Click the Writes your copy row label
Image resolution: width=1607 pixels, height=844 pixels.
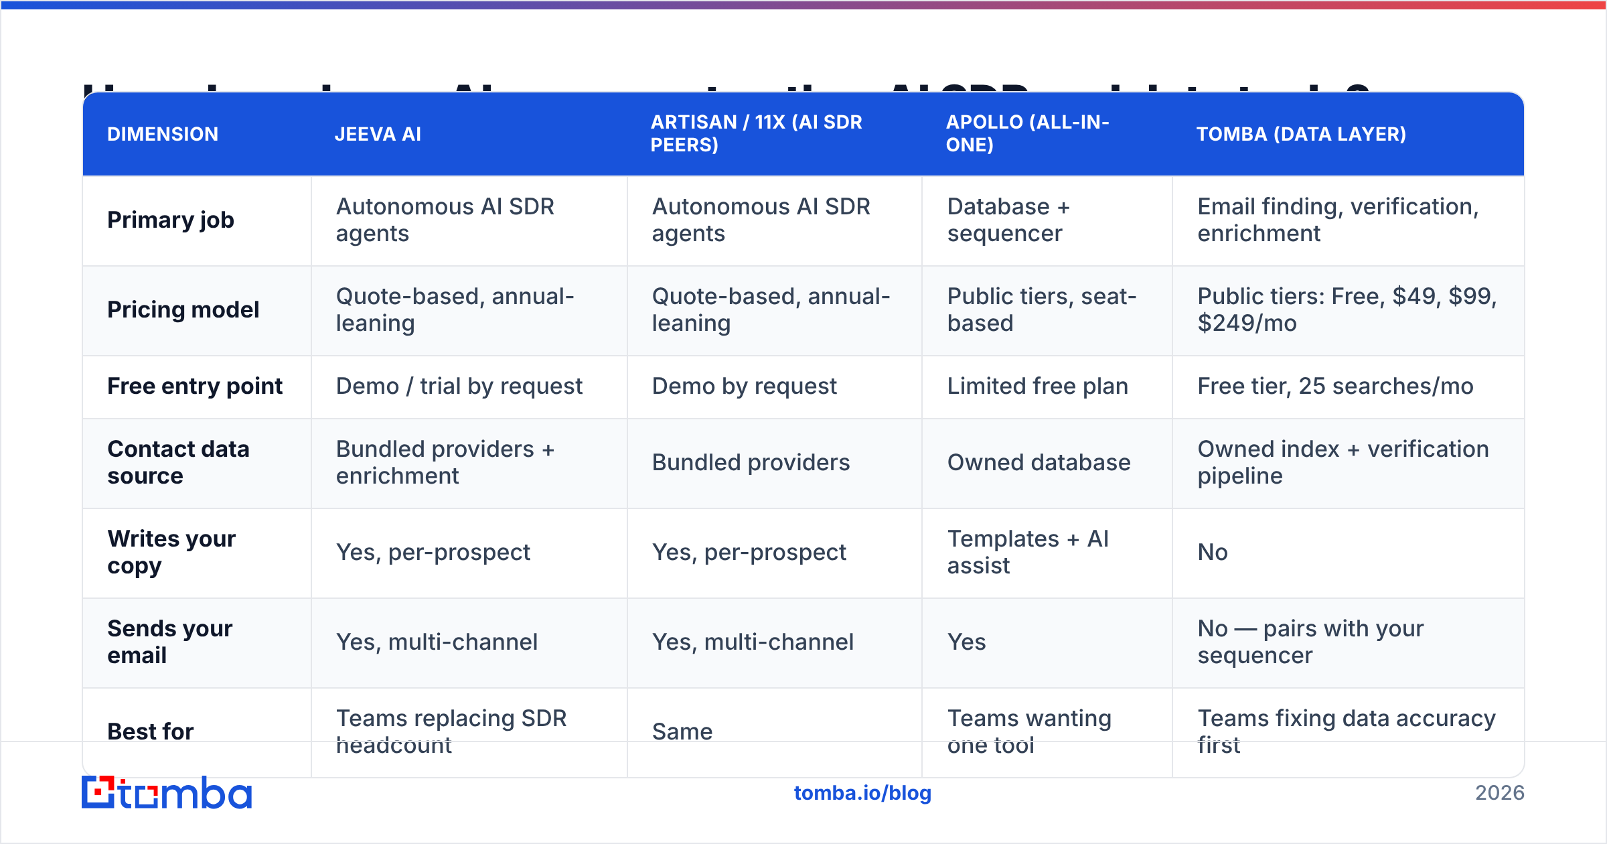click(x=171, y=552)
